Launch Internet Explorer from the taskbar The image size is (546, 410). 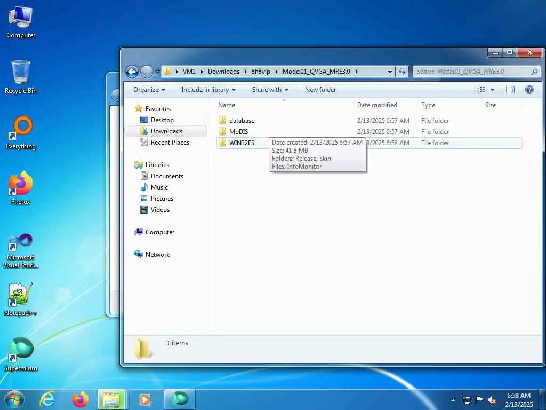tap(47, 399)
